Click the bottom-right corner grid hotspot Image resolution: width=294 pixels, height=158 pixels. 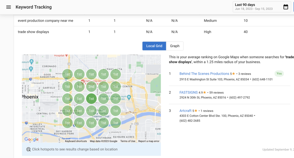[x=115, y=123]
